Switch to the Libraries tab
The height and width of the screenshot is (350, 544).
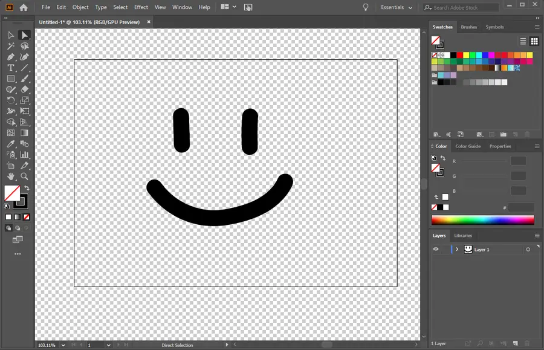463,236
